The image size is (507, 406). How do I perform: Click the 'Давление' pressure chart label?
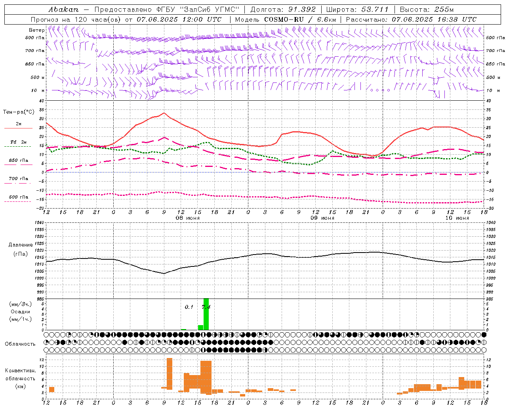[x=20, y=245]
